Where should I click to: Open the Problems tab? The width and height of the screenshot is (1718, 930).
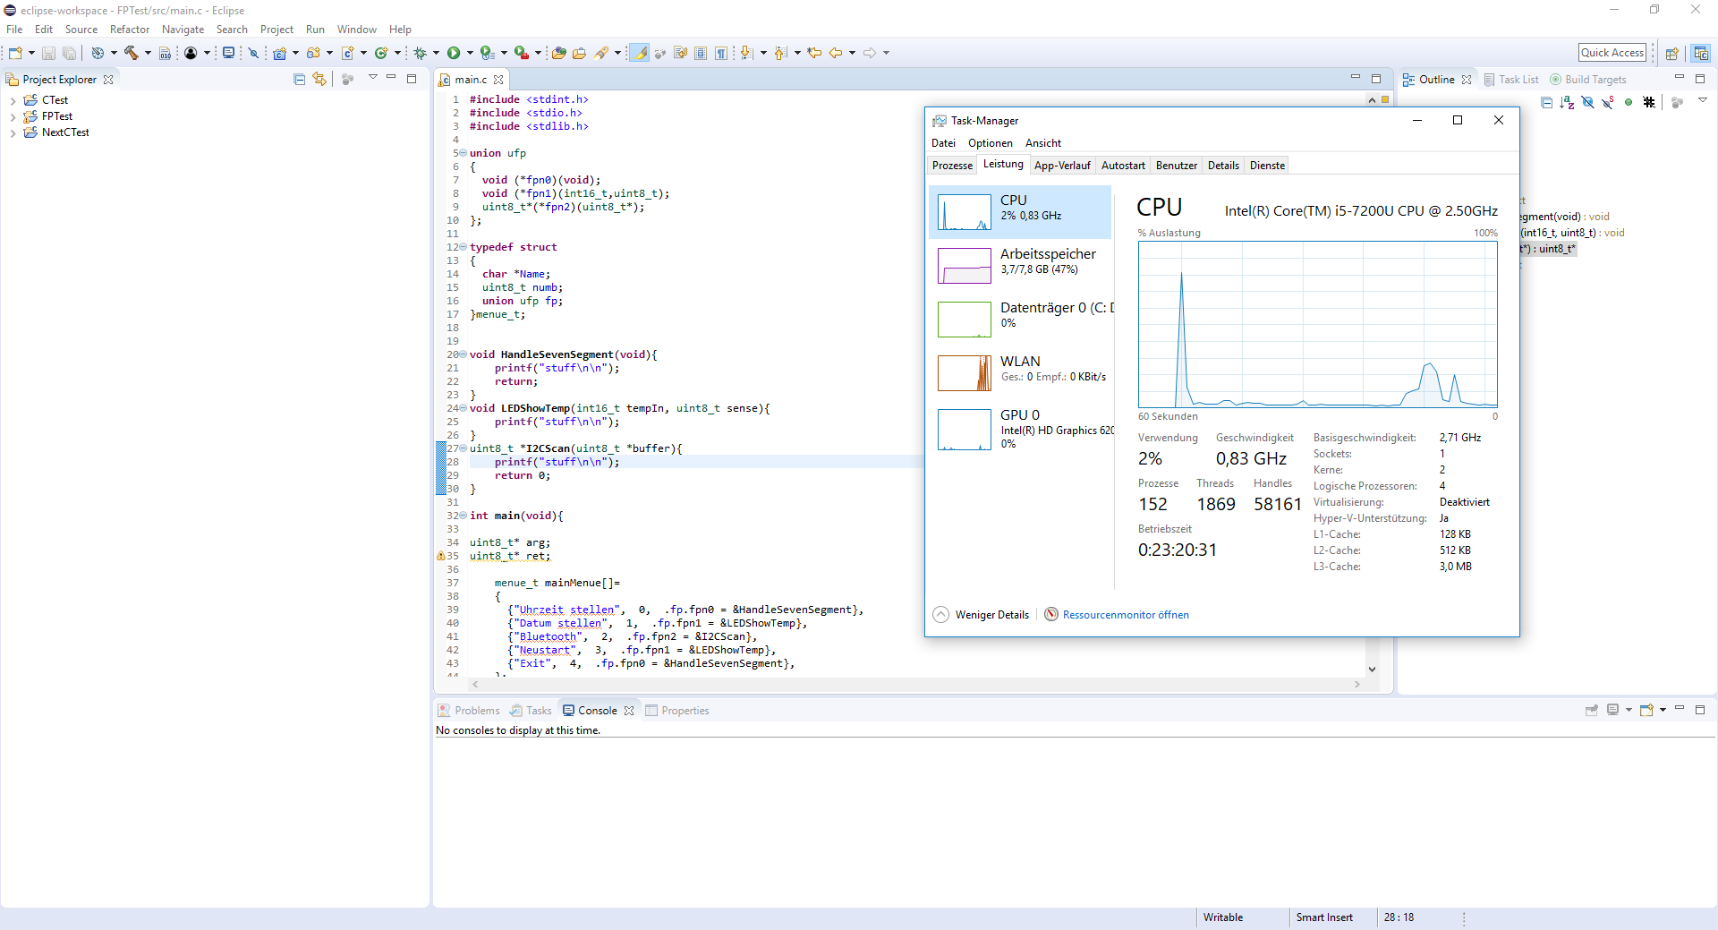click(469, 711)
